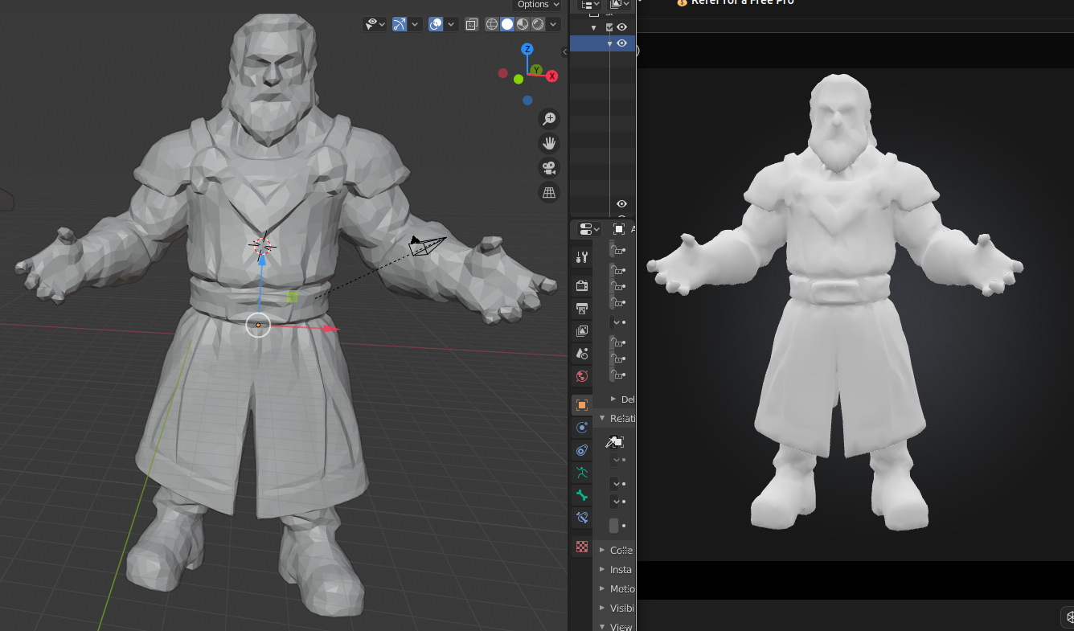Open the overlays settings dropdown arrow
This screenshot has height=631, width=1074.
(451, 24)
